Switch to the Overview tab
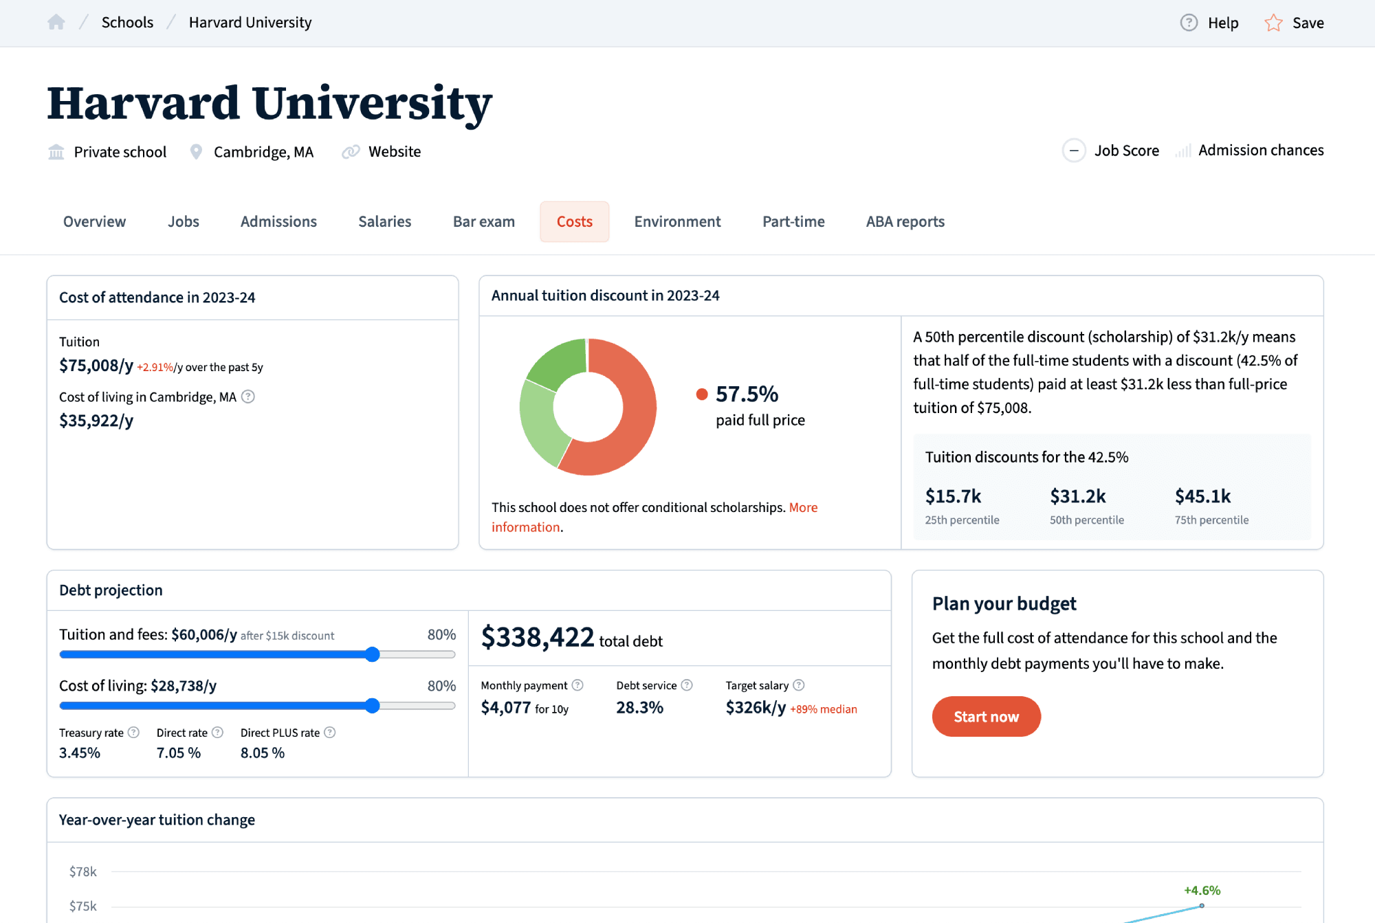This screenshot has width=1375, height=923. pyautogui.click(x=94, y=221)
